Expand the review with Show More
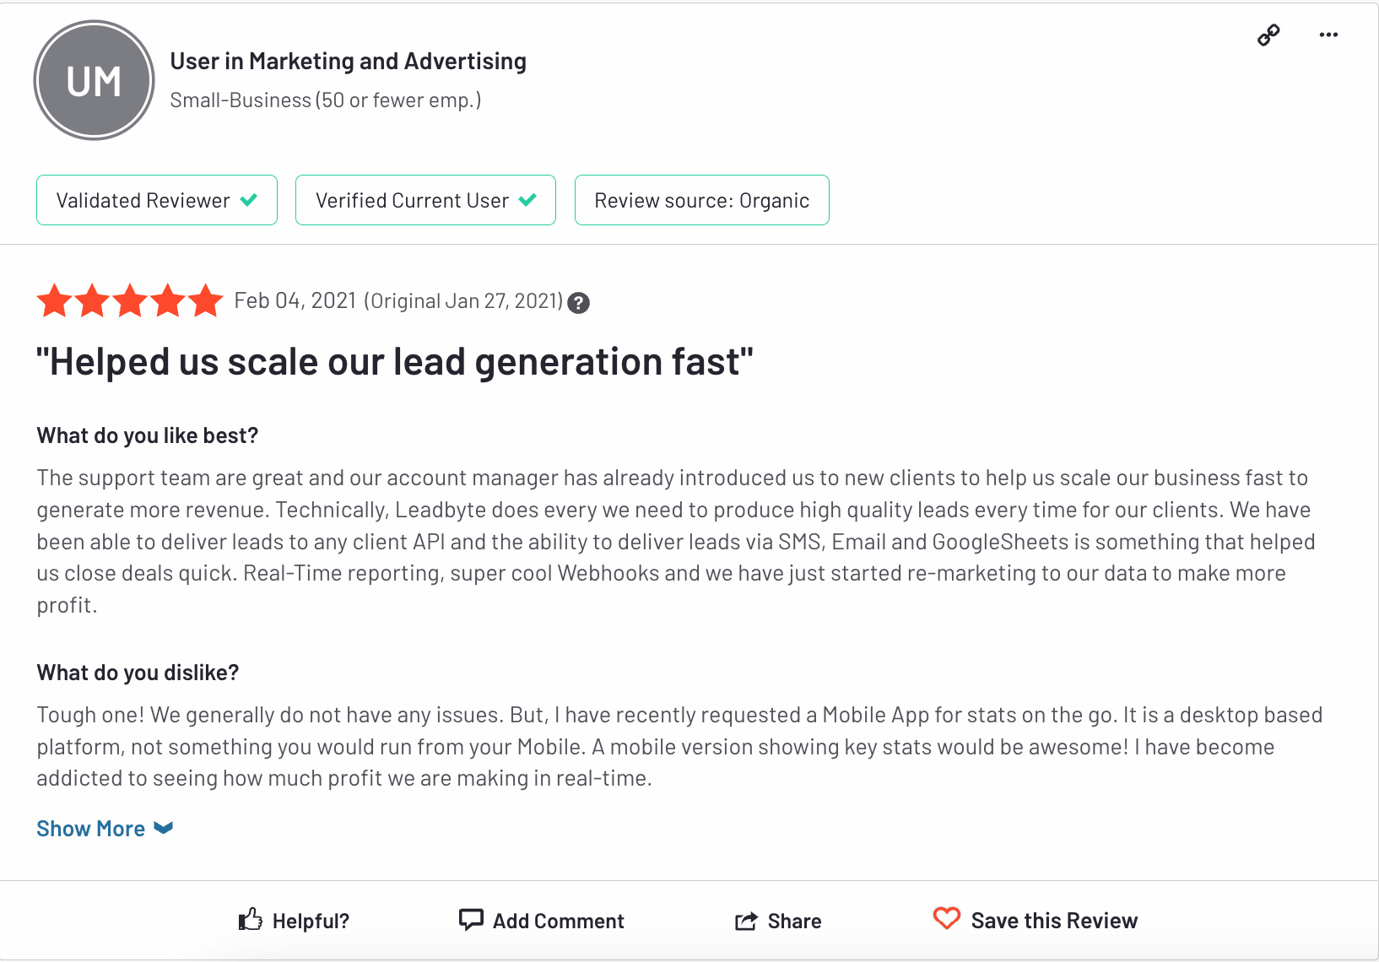This screenshot has width=1379, height=962. click(91, 829)
